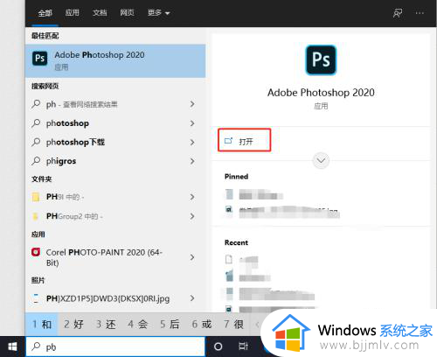Viewport: 437px width, 357px height.
Task: Expand arrow next to PH9I folder
Action: pyautogui.click(x=192, y=197)
